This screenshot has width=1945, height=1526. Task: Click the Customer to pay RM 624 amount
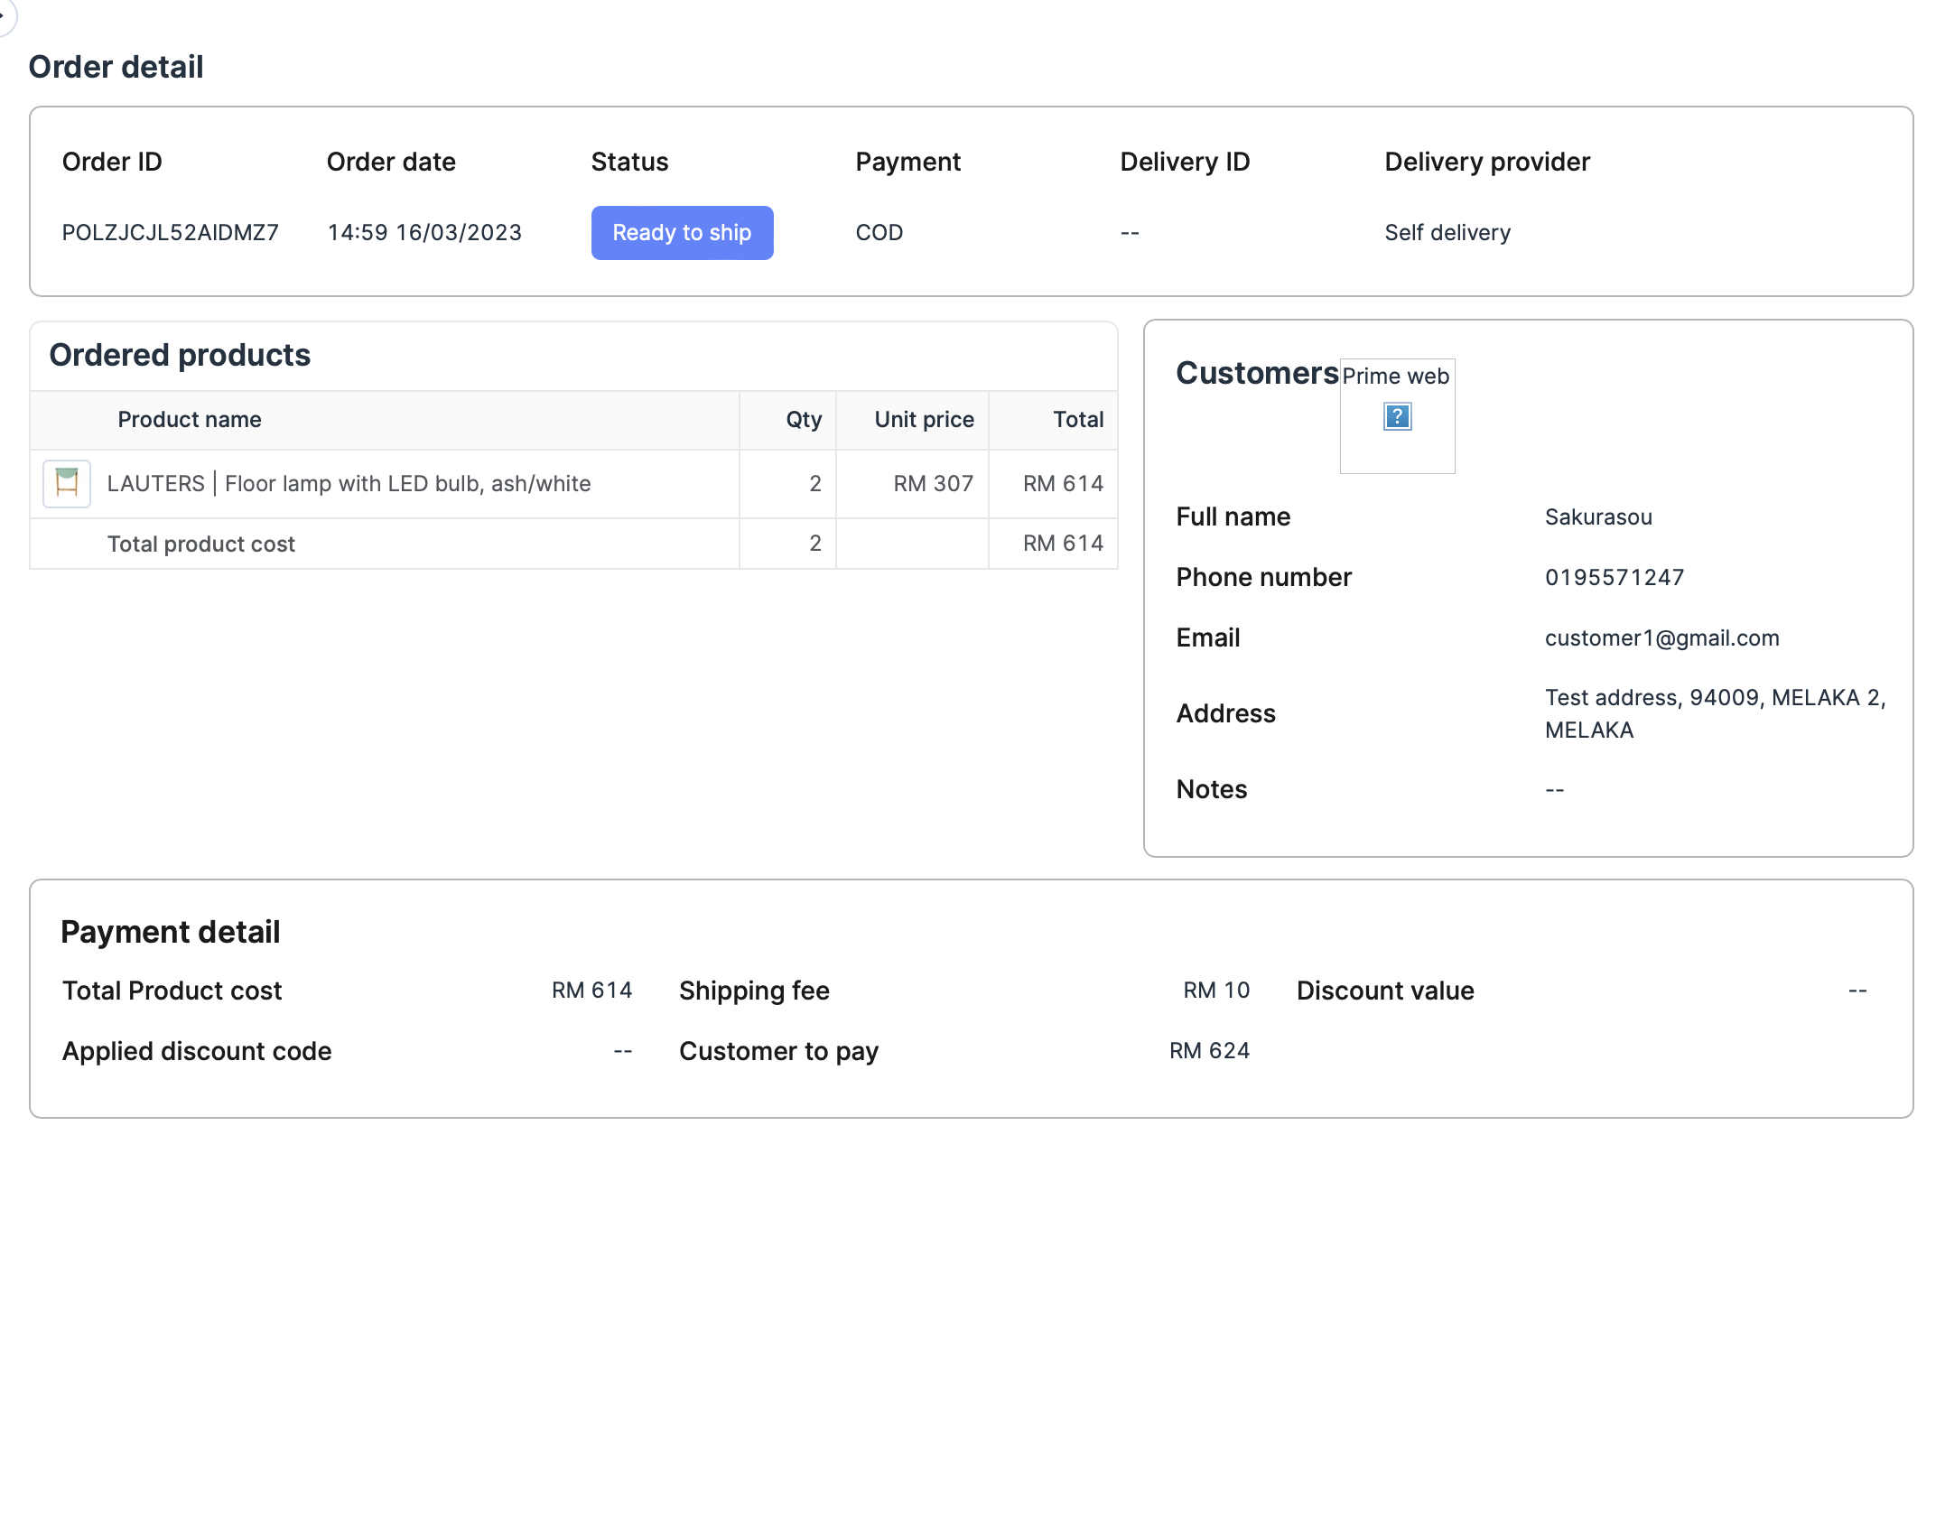tap(1208, 1051)
